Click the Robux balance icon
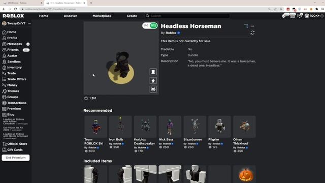The width and height of the screenshot is (325, 183). [307, 16]
